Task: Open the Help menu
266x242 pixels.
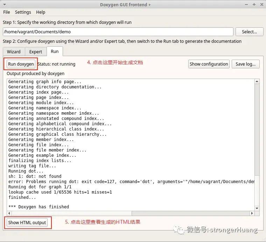Action: pos(41,12)
